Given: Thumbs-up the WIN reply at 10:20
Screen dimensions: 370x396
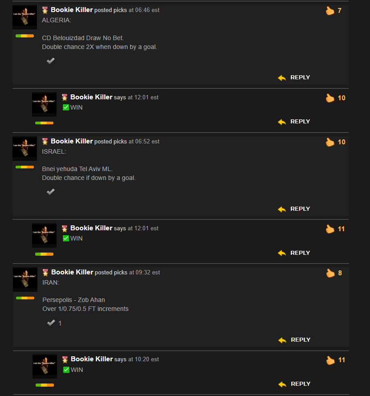Looking at the screenshot, I should click(330, 360).
